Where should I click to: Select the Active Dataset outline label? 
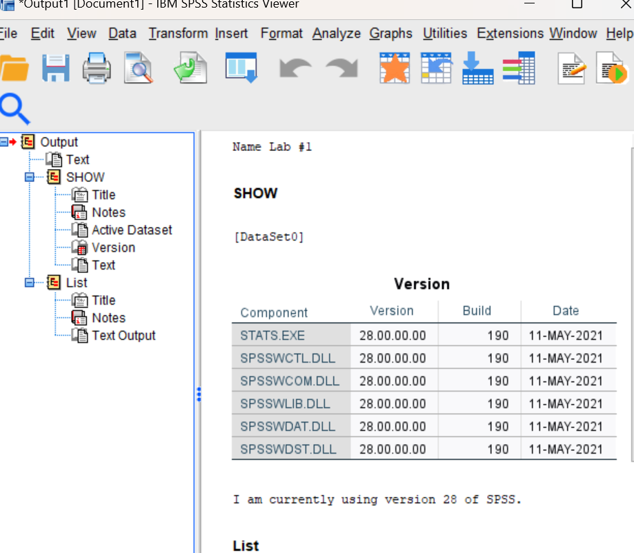(132, 230)
